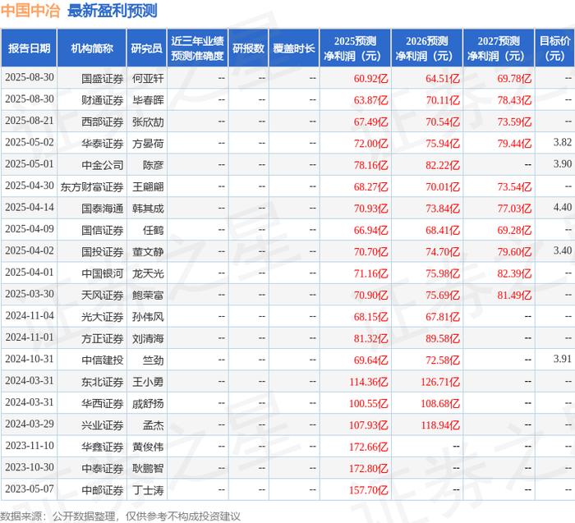The height and width of the screenshot is (523, 575).
Task: Select the 机构简称 column header
Action: pyautogui.click(x=92, y=48)
